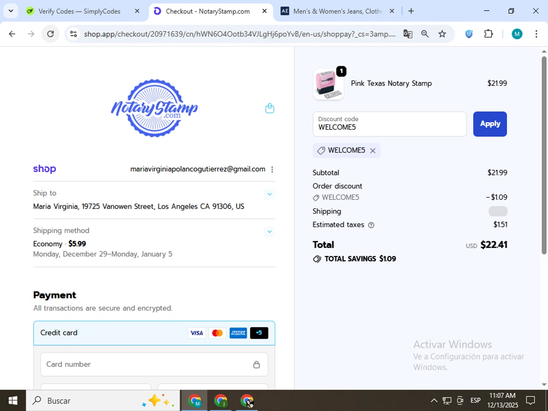
Task: Click the scrollbar down arrow
Action: 544,384
